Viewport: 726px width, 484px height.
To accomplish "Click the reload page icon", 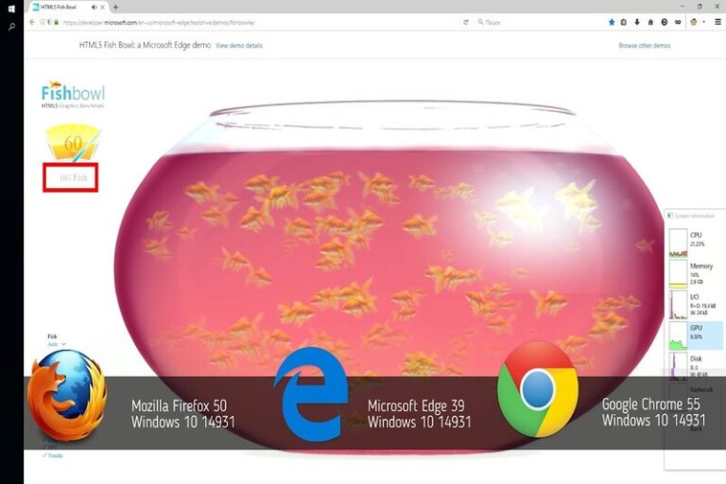I will click(x=466, y=23).
